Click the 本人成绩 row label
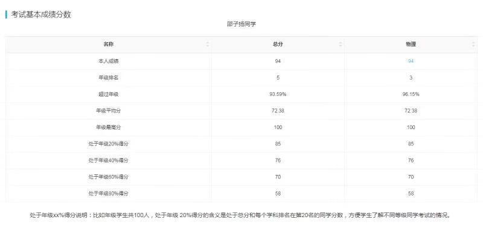The width and height of the screenshot is (483, 225). [109, 62]
